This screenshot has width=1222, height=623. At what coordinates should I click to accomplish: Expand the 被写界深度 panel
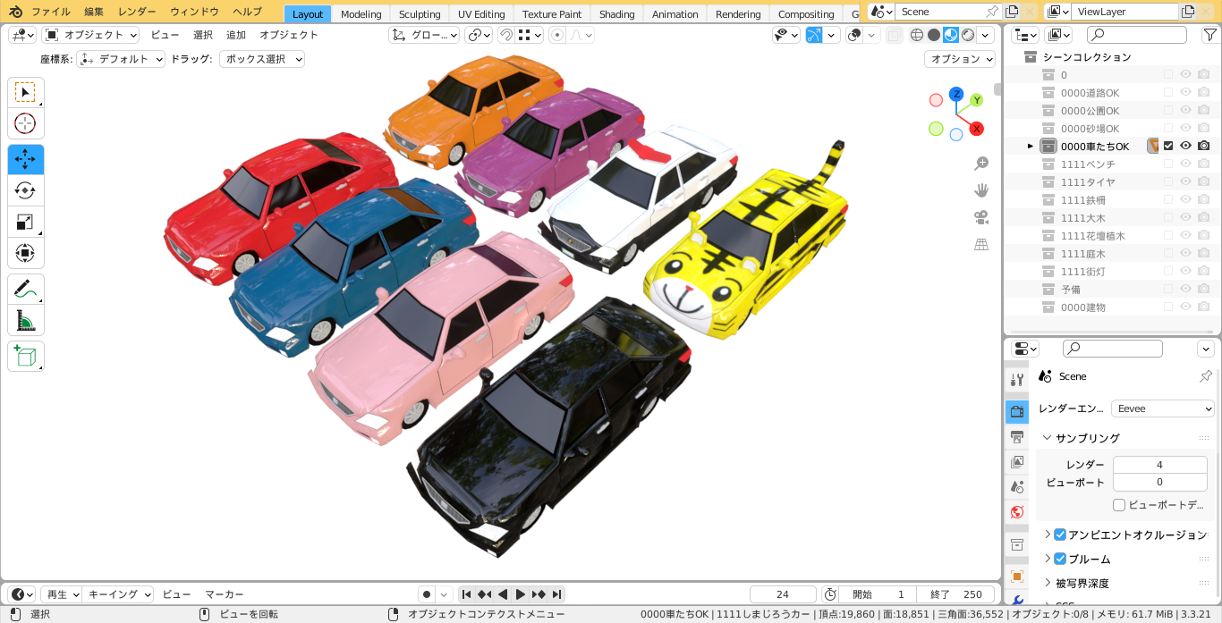coord(1048,583)
